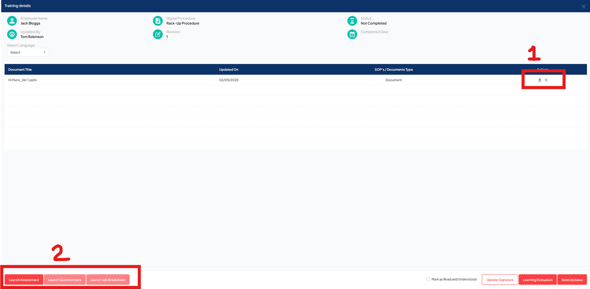Click SOP's / Documents Type column header
This screenshot has width=590, height=289.
click(393, 69)
